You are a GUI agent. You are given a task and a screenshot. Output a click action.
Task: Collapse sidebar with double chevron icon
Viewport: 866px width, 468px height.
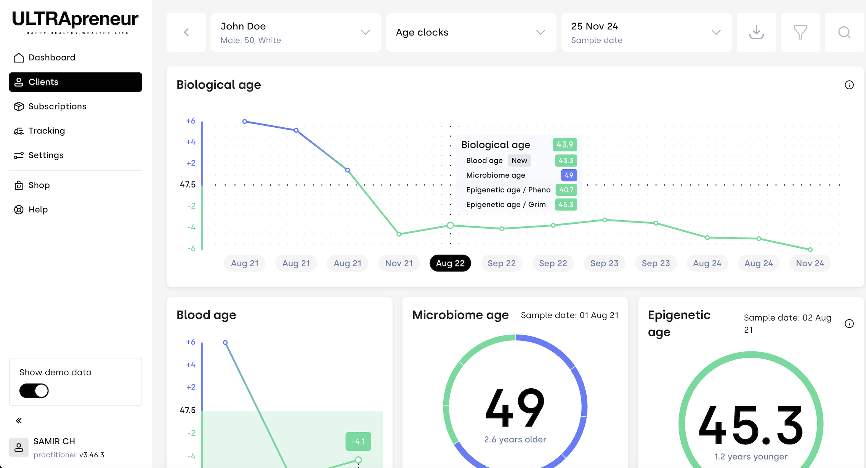(x=19, y=421)
